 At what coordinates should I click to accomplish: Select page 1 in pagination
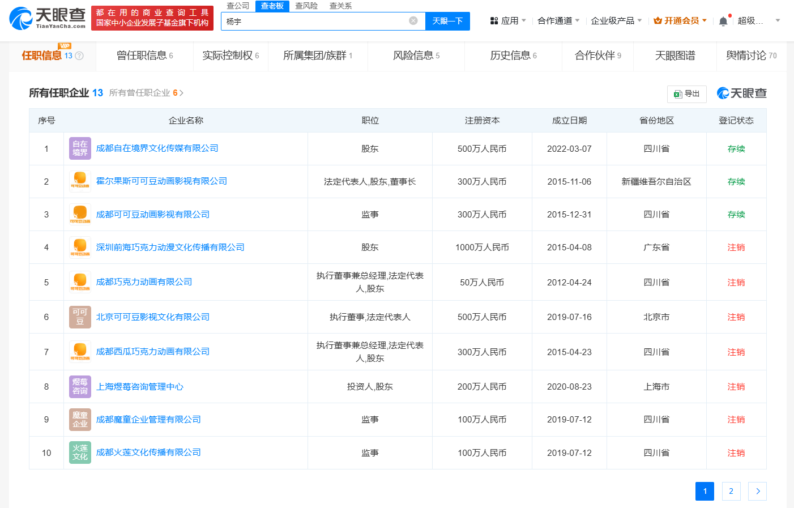pyautogui.click(x=705, y=491)
